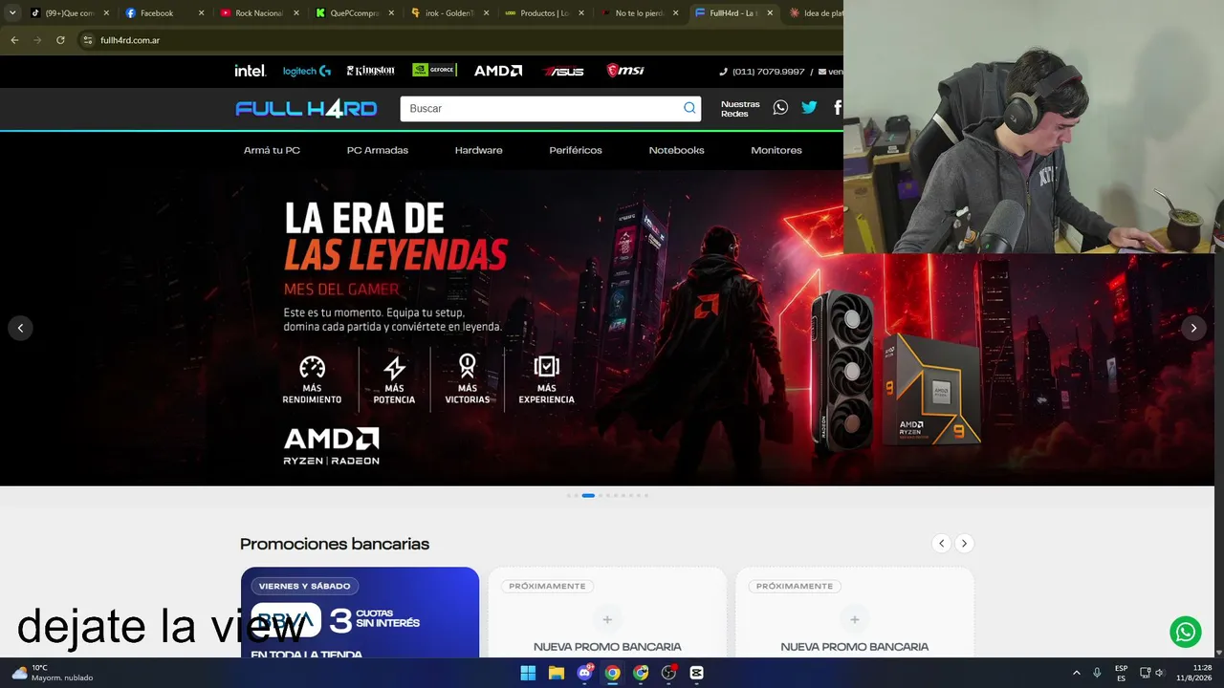Open the Periféricos category
The width and height of the screenshot is (1224, 688).
[x=576, y=150]
